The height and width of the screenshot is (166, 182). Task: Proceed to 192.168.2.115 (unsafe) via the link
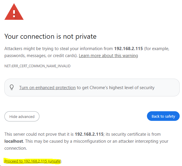[x=33, y=161]
